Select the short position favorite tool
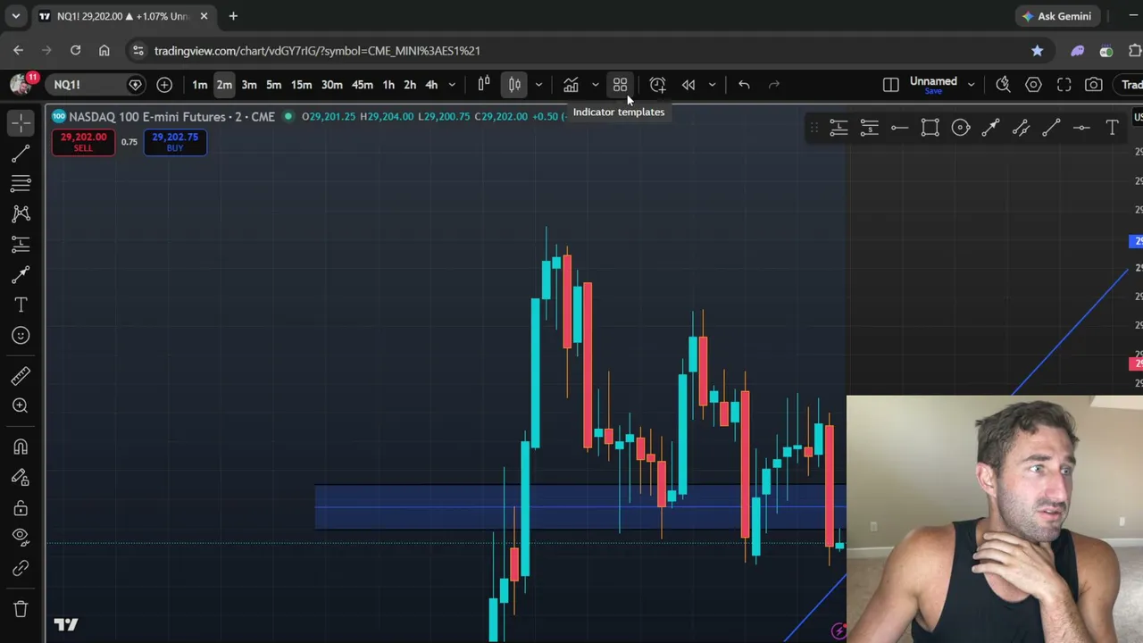 pos(869,128)
